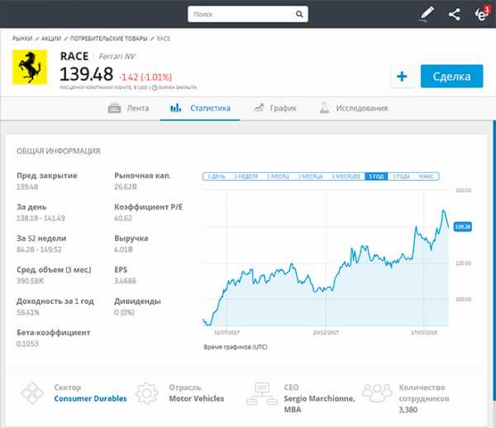Select 1 день chart range

click(x=216, y=176)
